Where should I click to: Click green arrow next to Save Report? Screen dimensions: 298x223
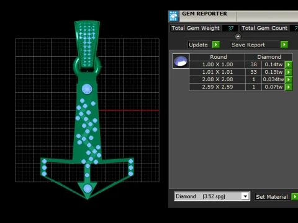click(284, 45)
